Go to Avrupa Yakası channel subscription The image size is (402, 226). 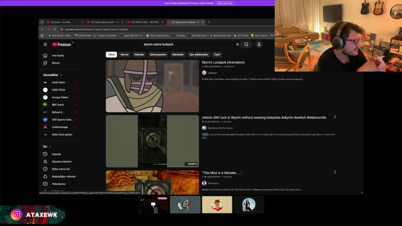[60, 97]
